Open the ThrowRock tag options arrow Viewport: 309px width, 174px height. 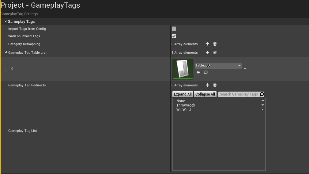coord(262,105)
